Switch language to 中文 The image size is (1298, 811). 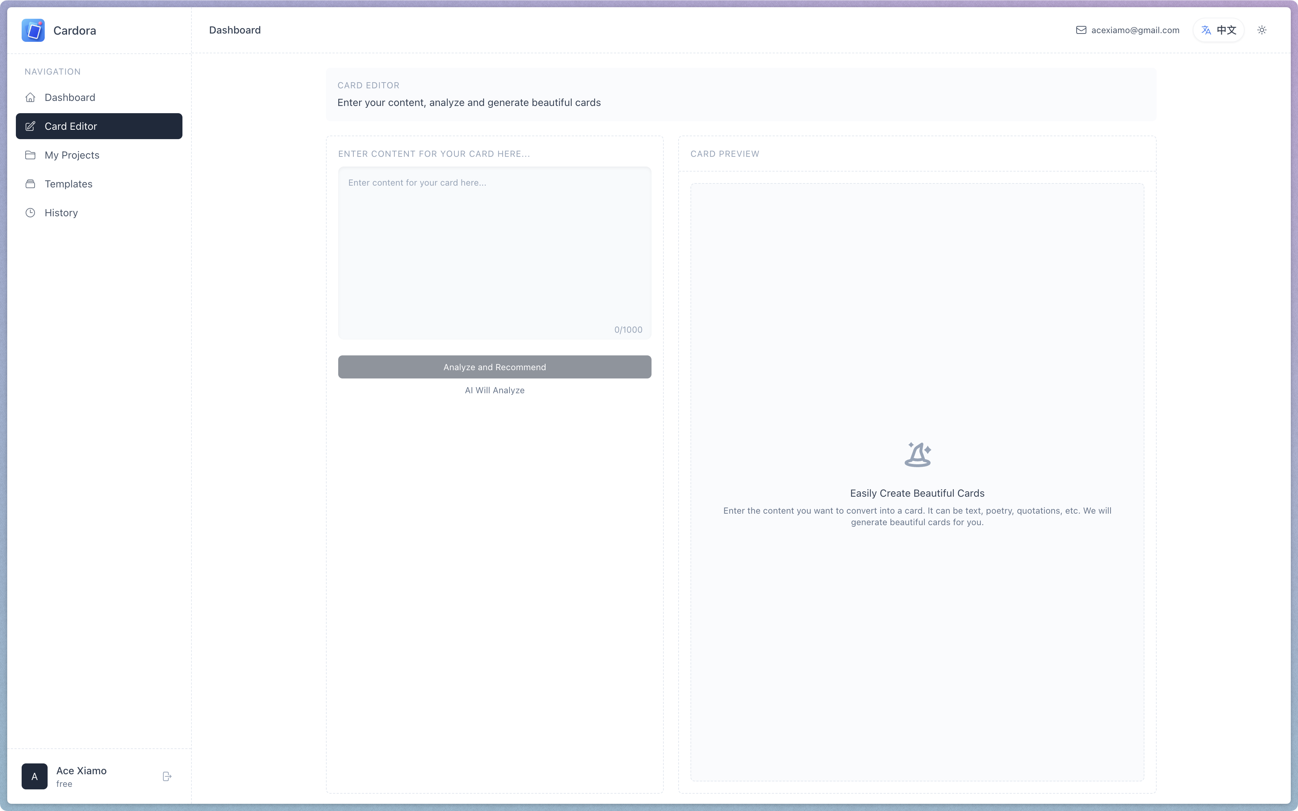pyautogui.click(x=1226, y=30)
